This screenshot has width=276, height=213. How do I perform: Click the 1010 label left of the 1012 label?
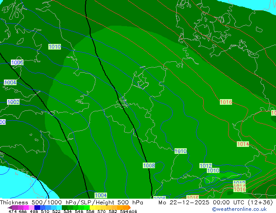coord(181,151)
